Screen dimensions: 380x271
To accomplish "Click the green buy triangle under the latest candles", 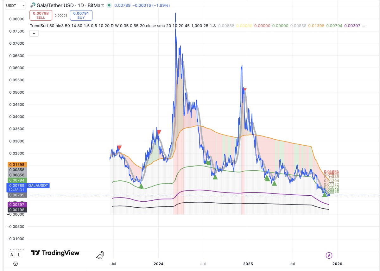I will coord(324,194).
